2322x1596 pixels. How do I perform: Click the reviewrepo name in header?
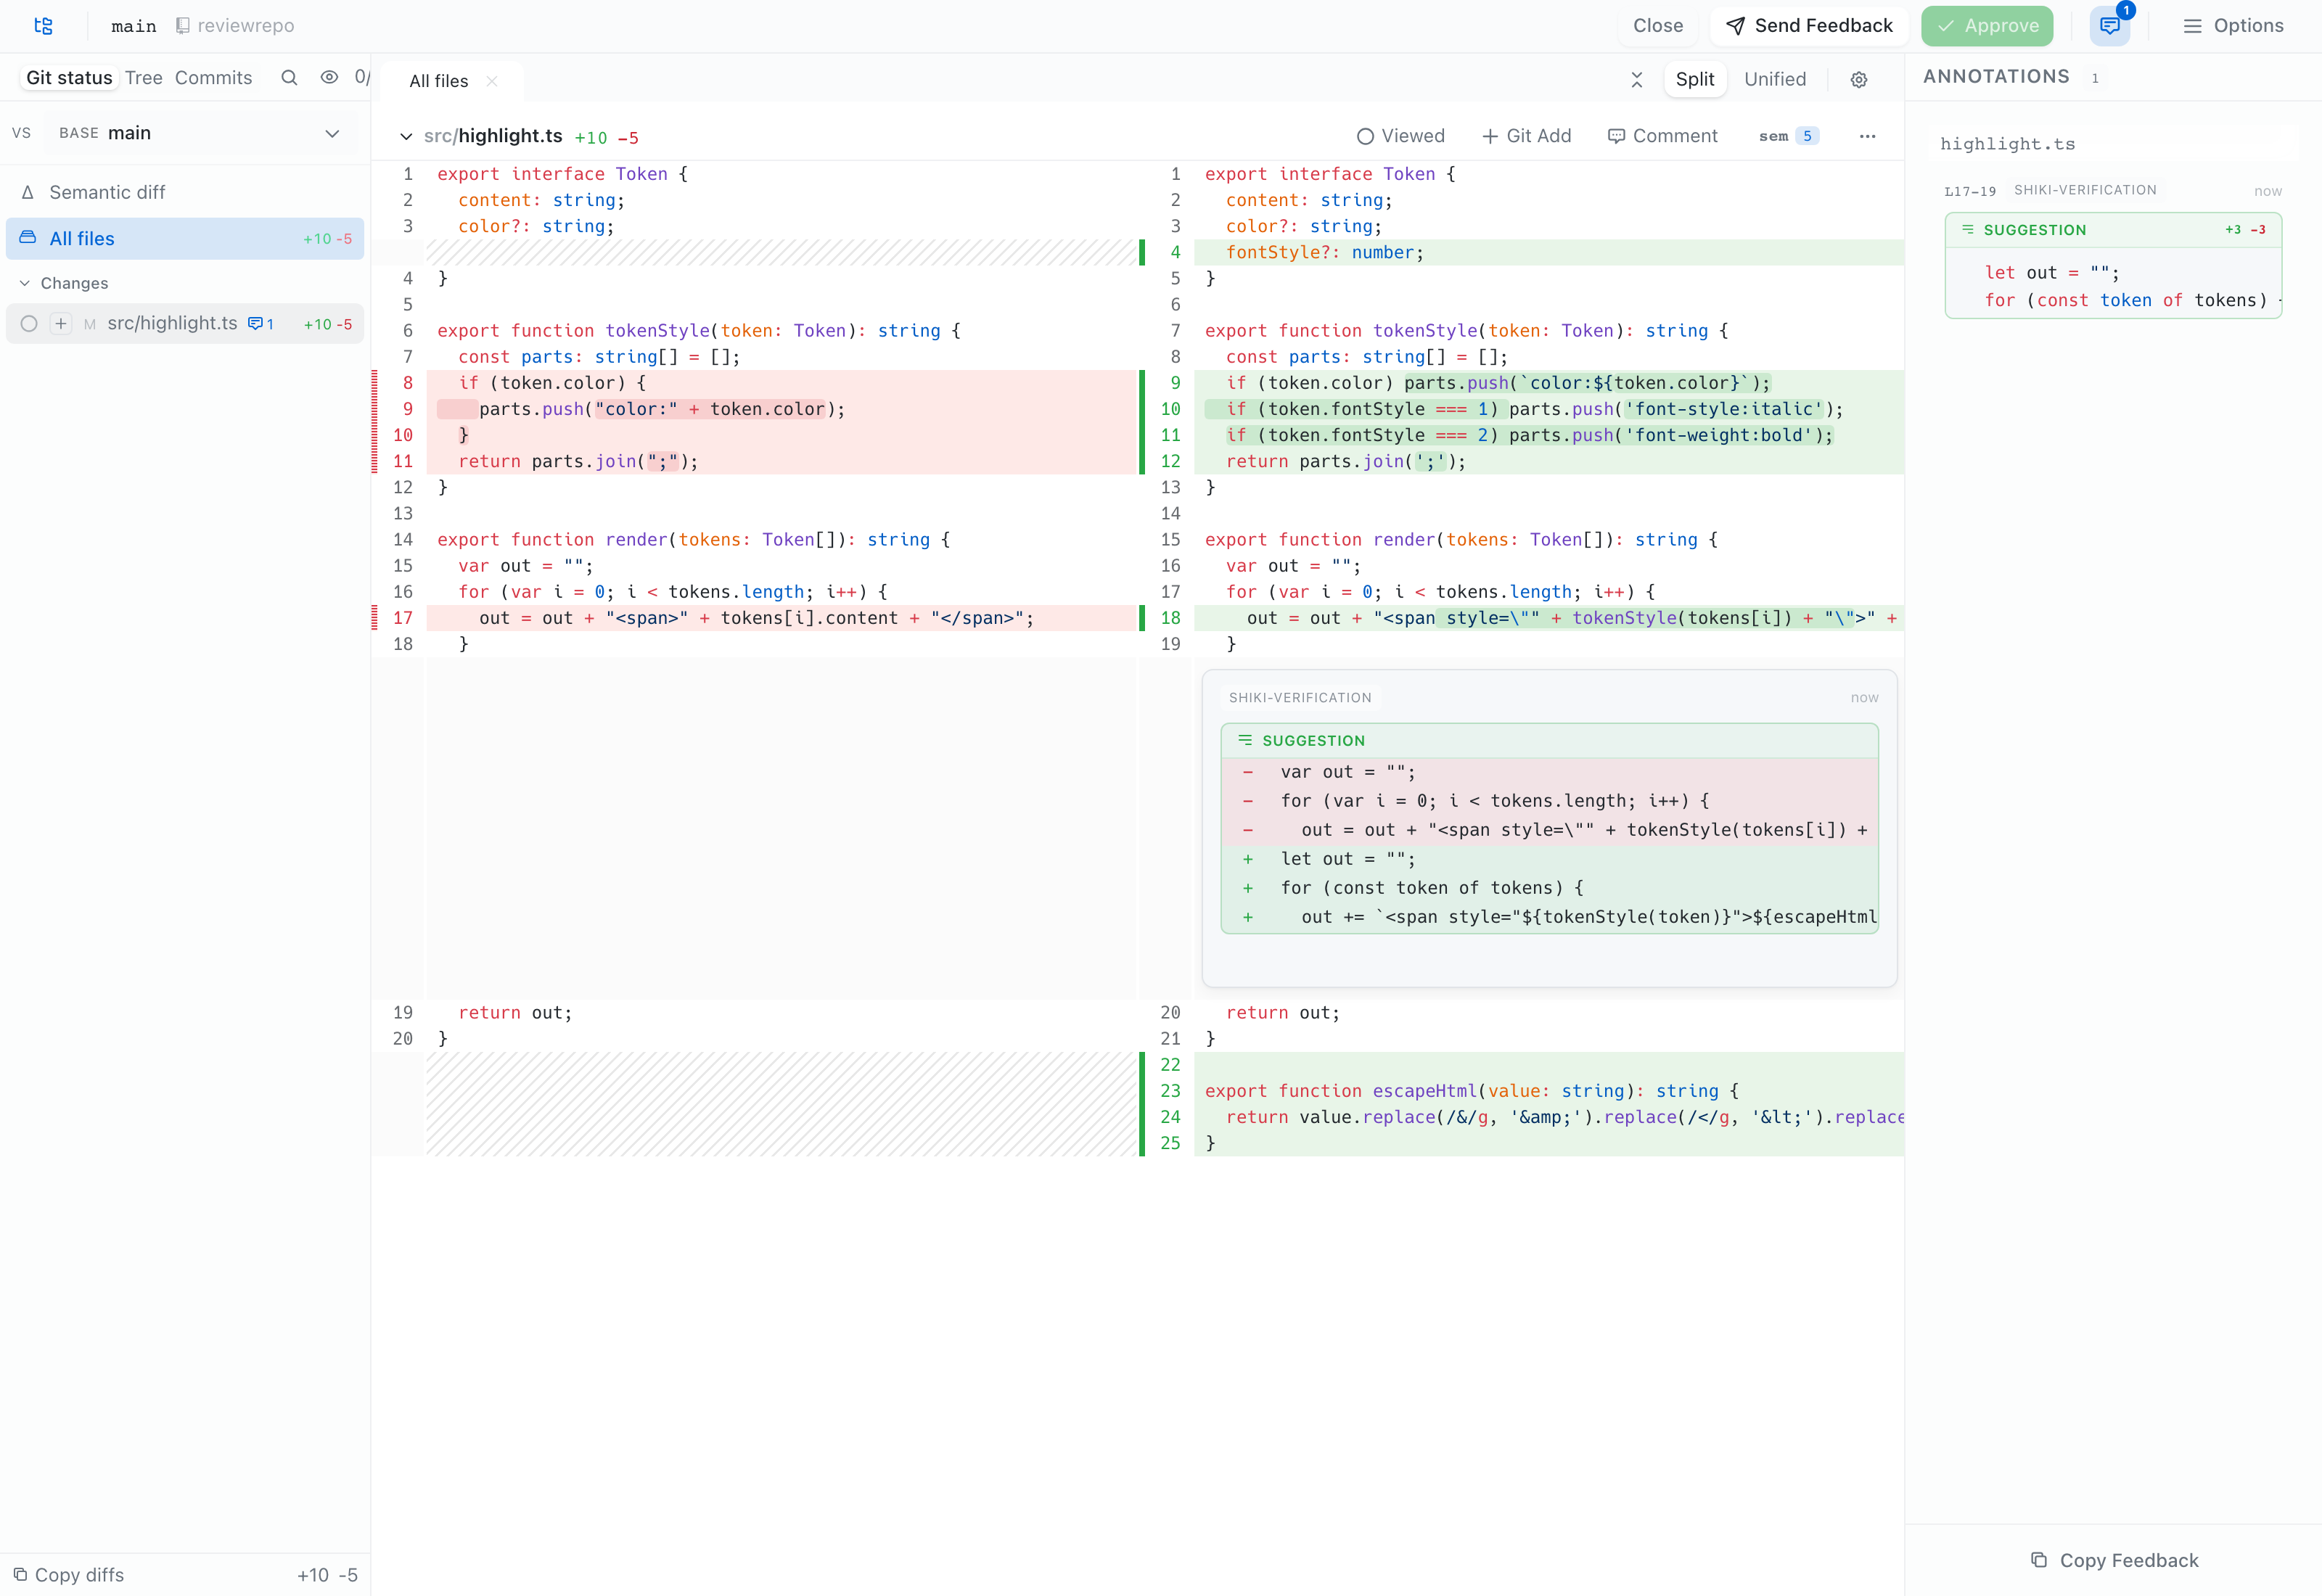[x=246, y=26]
